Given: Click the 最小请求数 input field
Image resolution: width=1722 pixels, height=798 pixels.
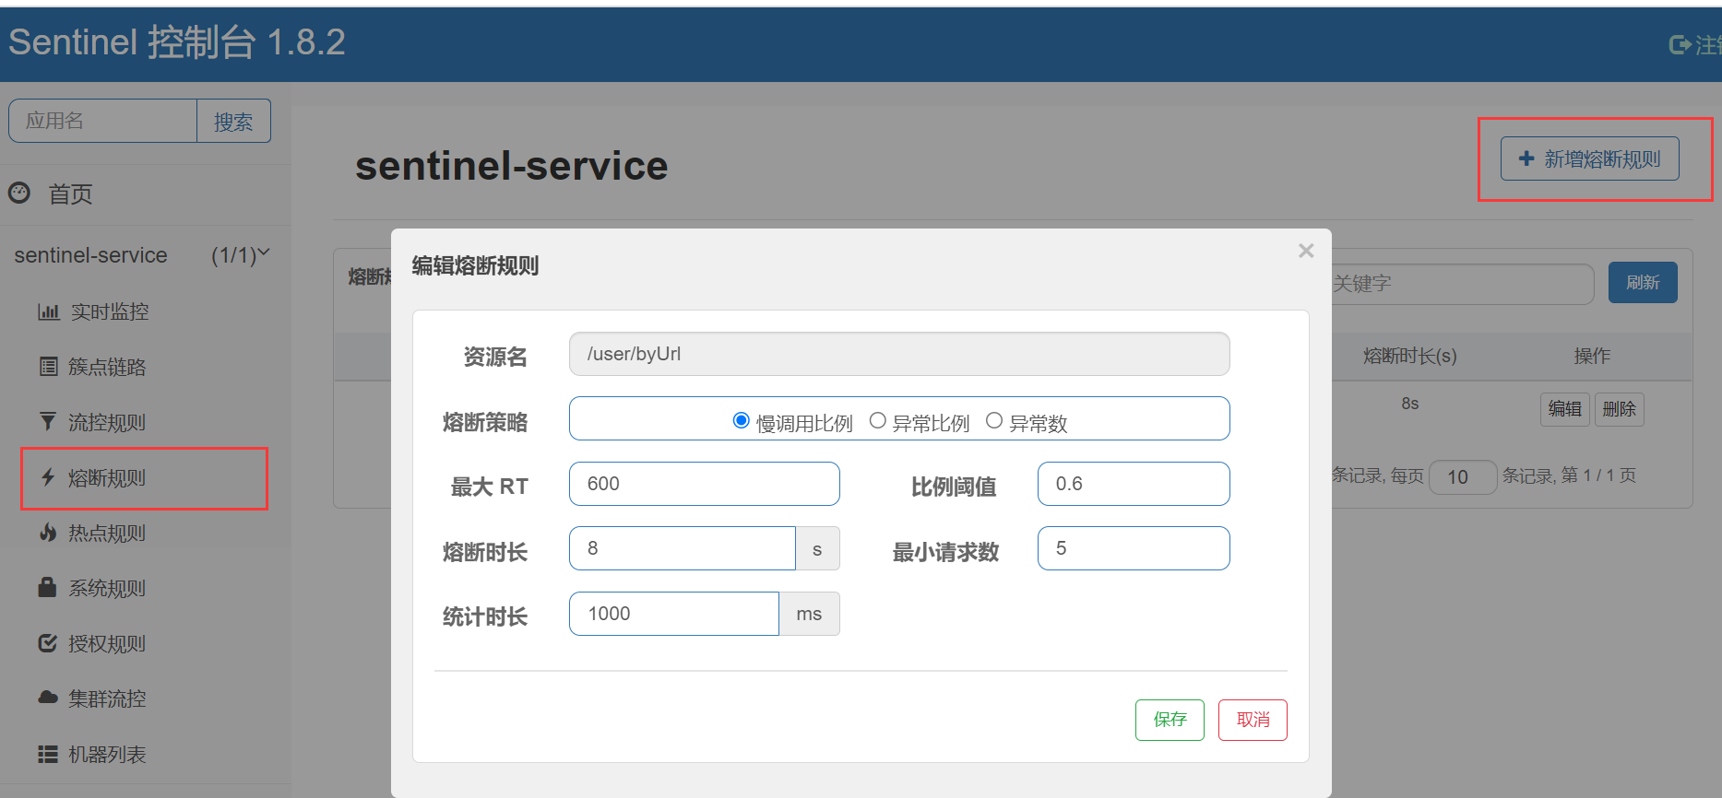Looking at the screenshot, I should click(x=1134, y=548).
